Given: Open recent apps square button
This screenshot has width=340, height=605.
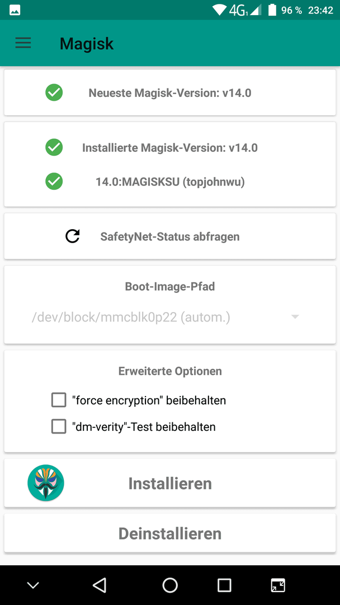Looking at the screenshot, I should pyautogui.click(x=224, y=585).
